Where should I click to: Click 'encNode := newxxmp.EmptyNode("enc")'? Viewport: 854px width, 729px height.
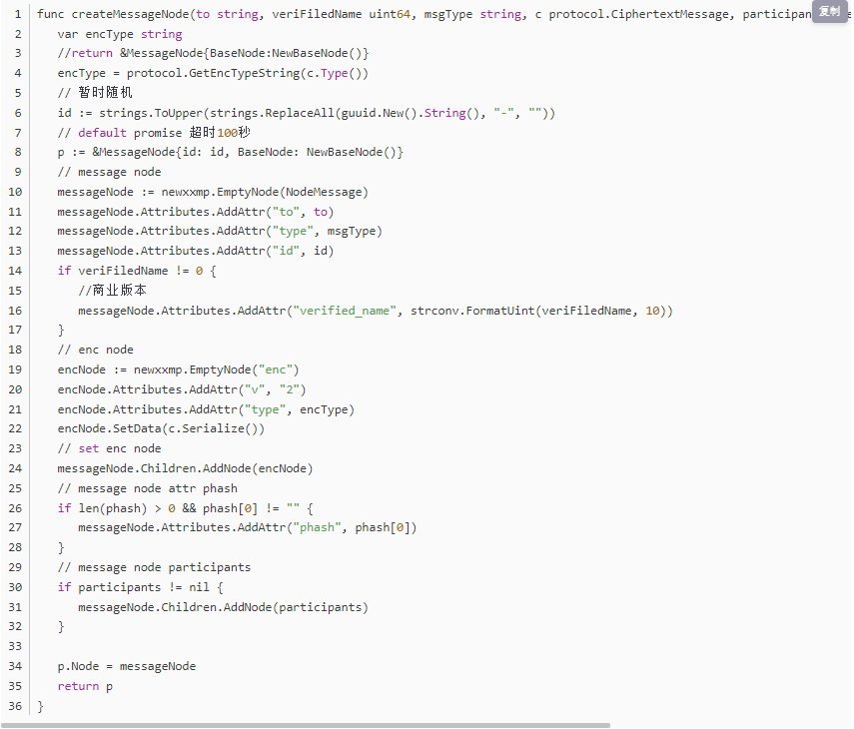tap(178, 369)
